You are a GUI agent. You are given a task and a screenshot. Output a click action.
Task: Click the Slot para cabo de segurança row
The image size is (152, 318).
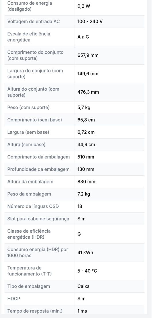(x=74, y=219)
